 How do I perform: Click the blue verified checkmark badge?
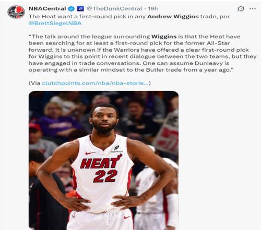coord(71,9)
